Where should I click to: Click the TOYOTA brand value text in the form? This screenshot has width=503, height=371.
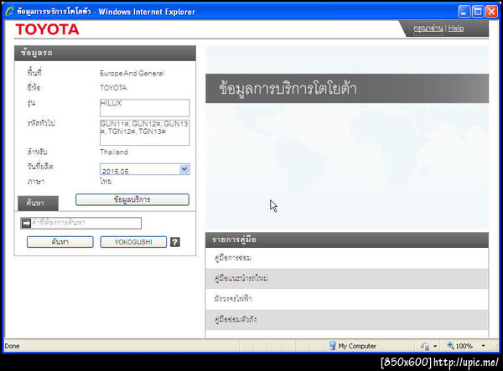click(113, 88)
